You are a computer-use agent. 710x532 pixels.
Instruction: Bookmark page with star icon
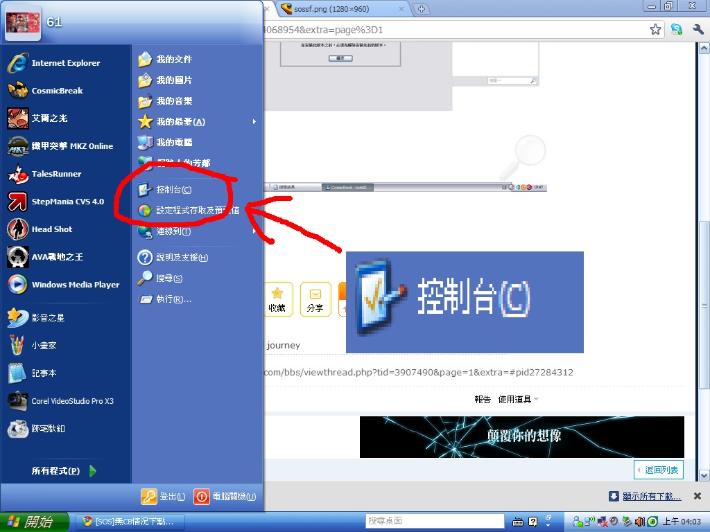(655, 30)
